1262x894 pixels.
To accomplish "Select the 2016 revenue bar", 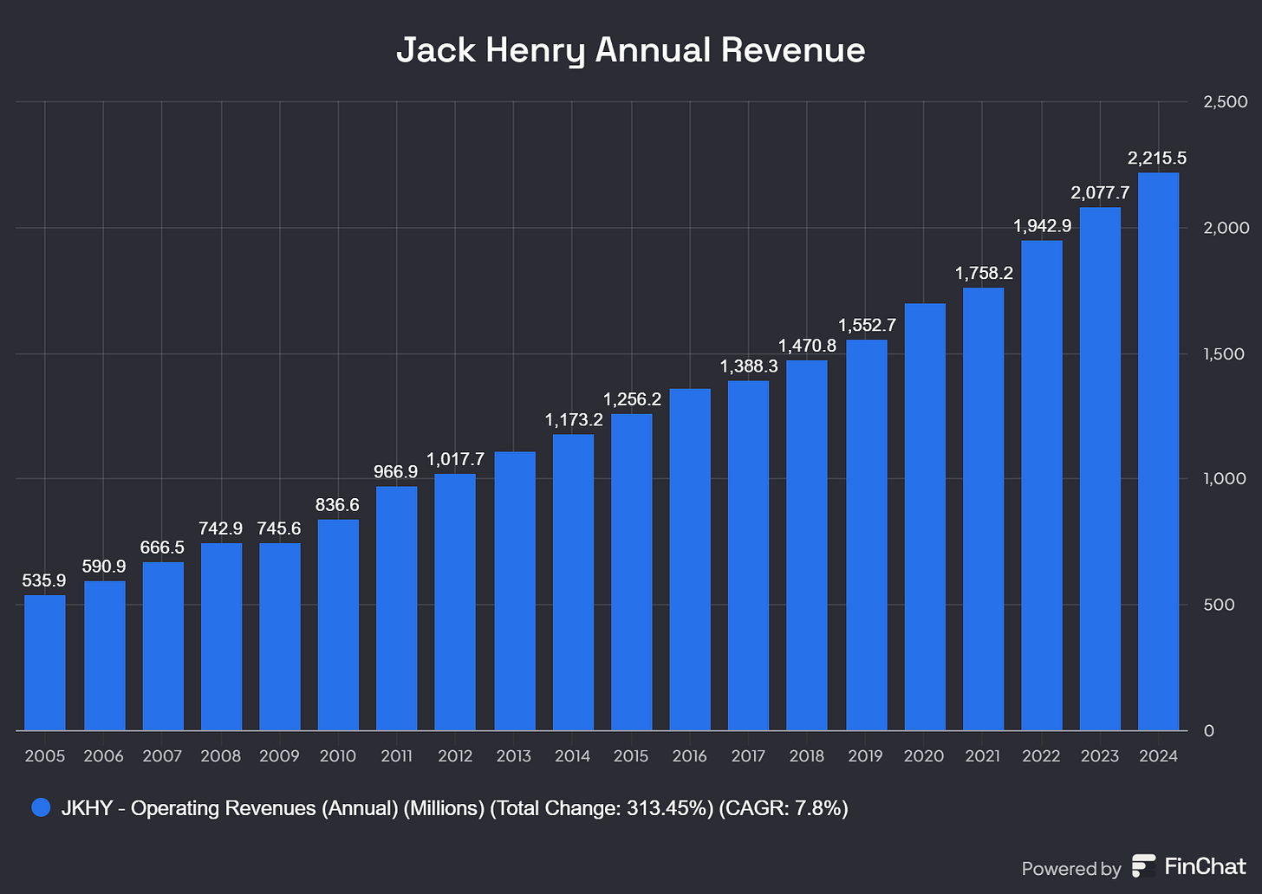I will point(690,560).
